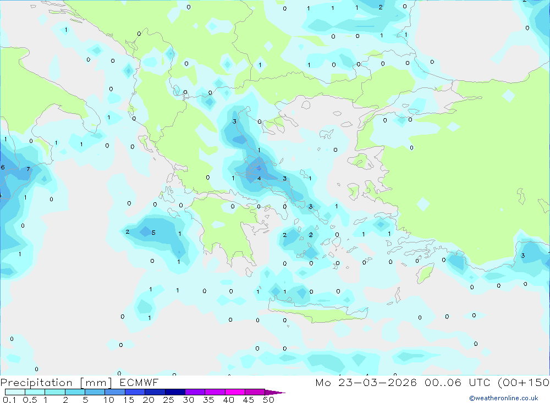Click the 'ECMWF' model label
Image resolution: width=550 pixels, height=403 pixels.
point(139,383)
